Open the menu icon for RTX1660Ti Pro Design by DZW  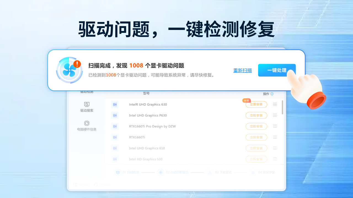pos(275,126)
